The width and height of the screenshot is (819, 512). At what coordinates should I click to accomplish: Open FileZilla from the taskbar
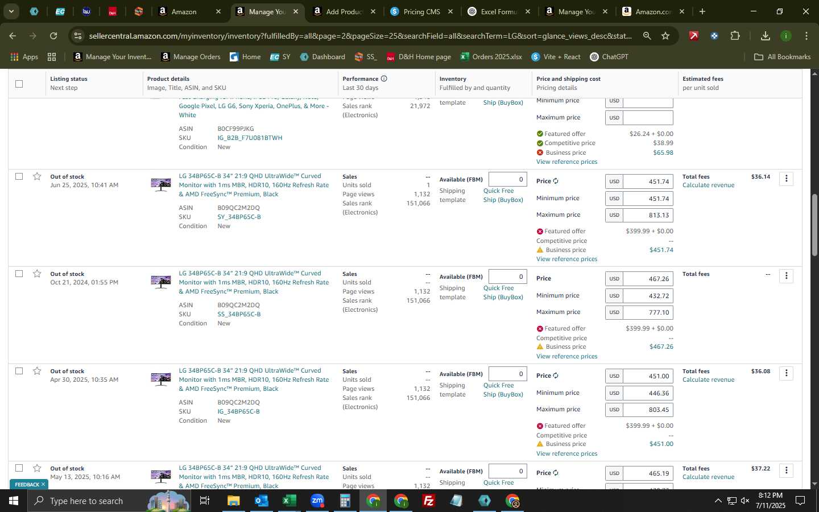[429, 501]
